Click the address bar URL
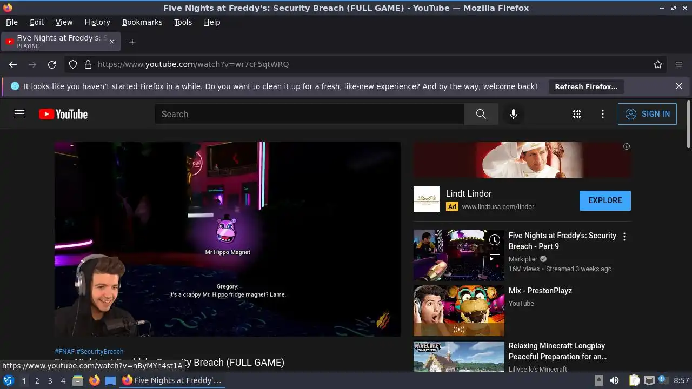Screen dimensions: 692x389 click(193, 64)
